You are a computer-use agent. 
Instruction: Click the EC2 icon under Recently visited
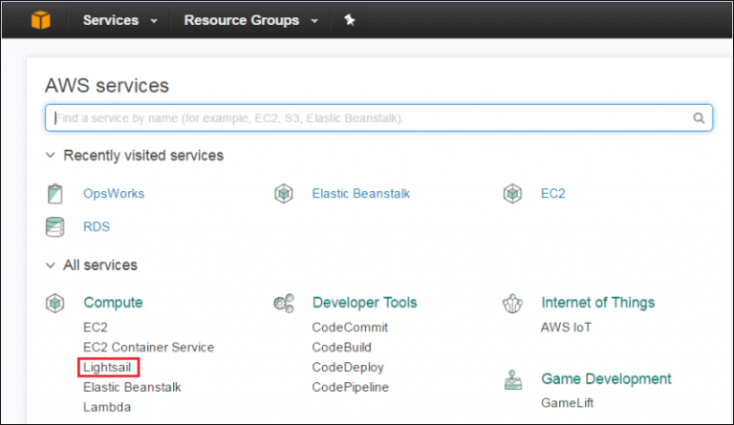coord(512,194)
